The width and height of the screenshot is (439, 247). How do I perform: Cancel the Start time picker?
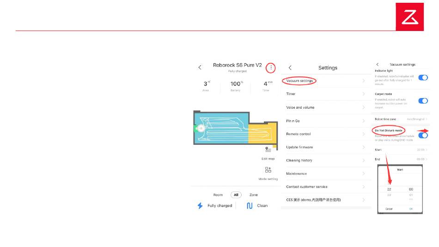[x=389, y=209]
